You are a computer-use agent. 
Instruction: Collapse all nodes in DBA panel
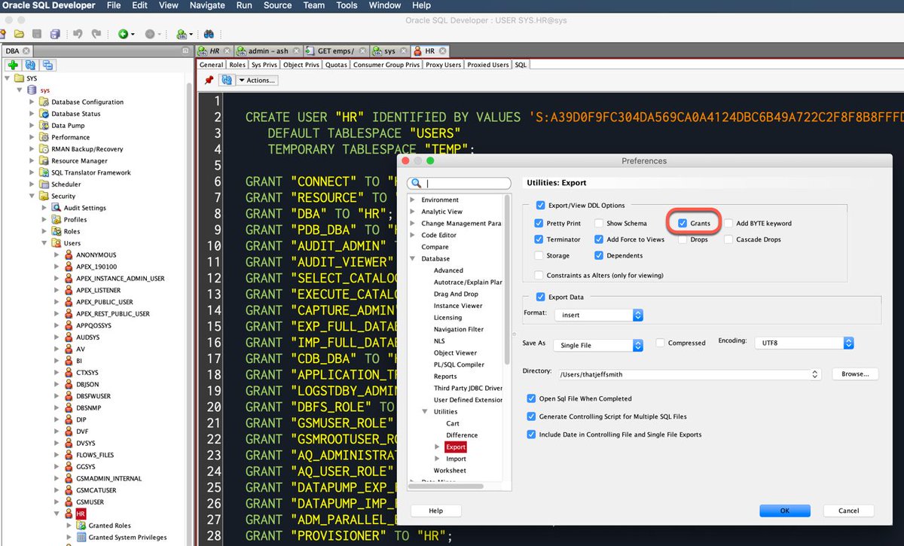pyautogui.click(x=47, y=66)
